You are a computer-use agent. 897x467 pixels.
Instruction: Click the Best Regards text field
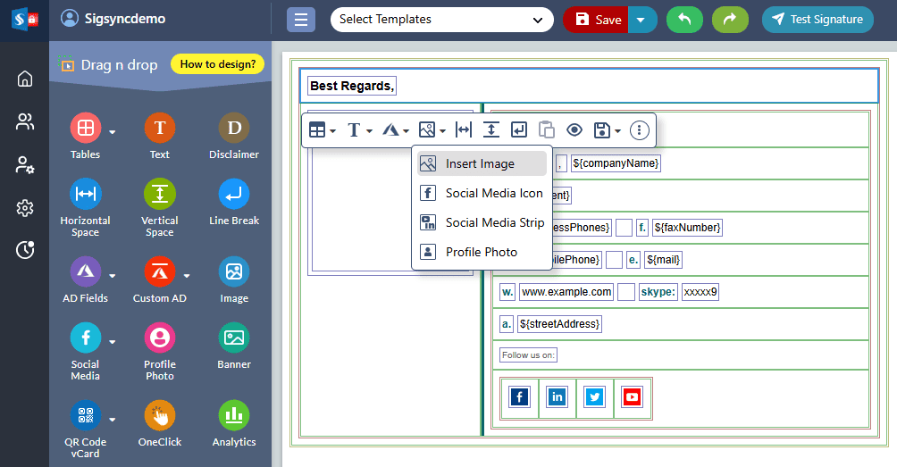point(352,86)
